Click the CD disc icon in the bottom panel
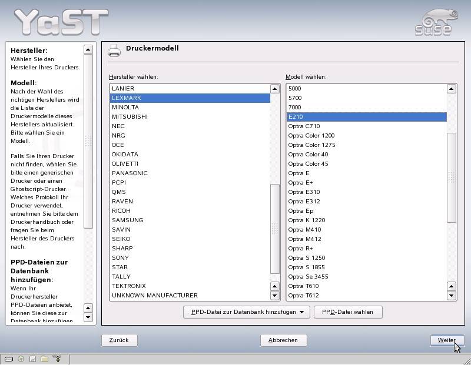 pos(21,359)
